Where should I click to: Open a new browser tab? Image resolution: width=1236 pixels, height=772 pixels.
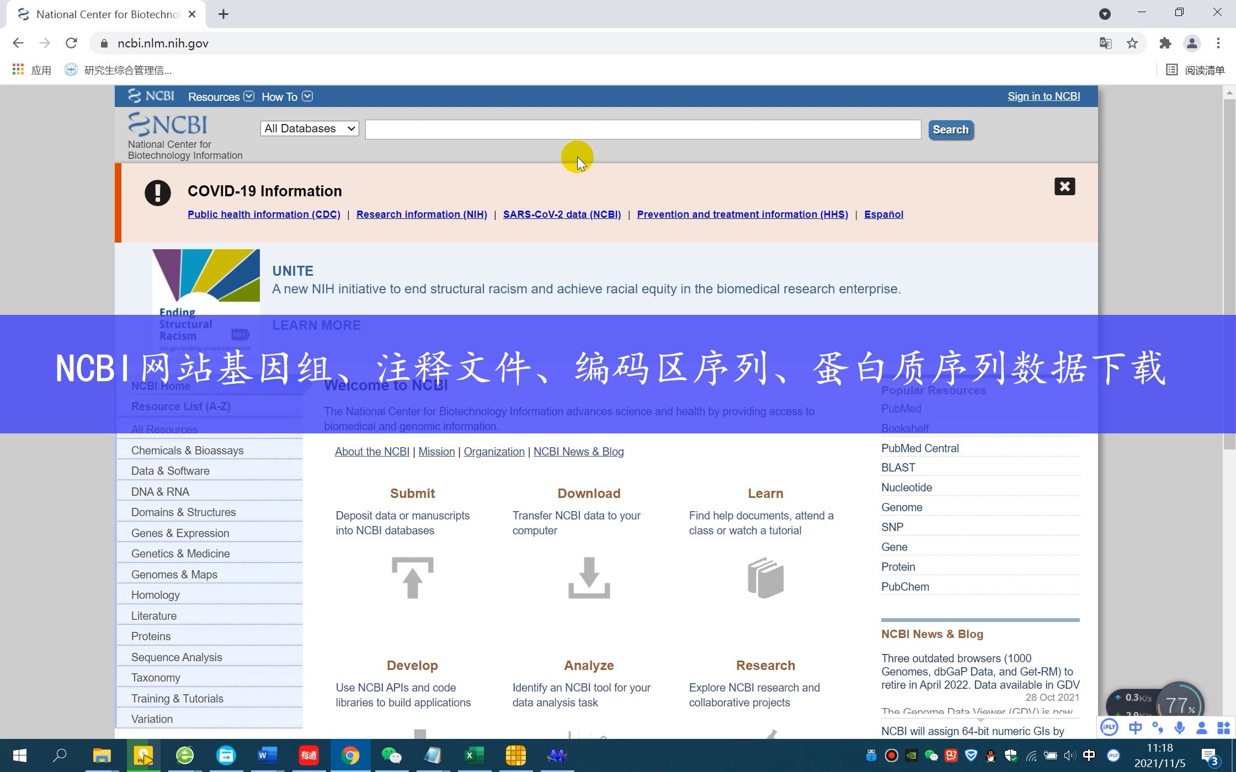click(x=223, y=14)
